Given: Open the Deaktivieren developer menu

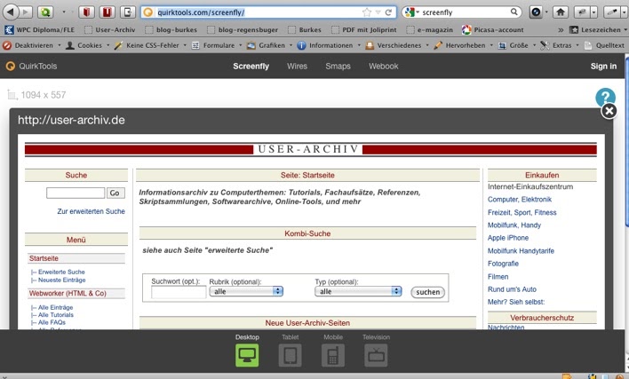Looking at the screenshot, I should 32,45.
